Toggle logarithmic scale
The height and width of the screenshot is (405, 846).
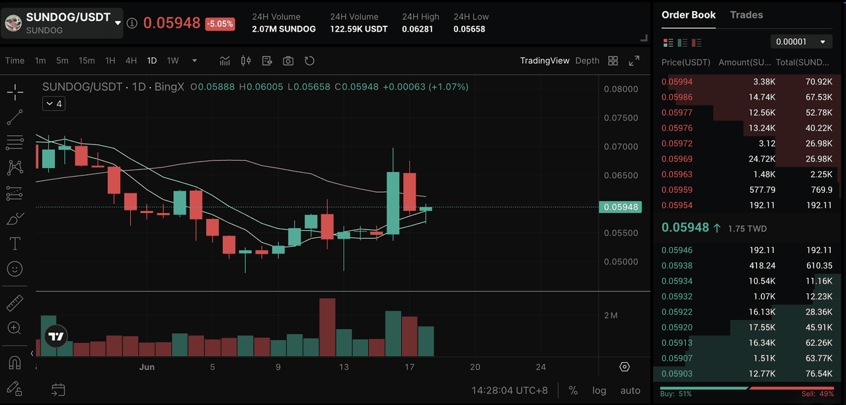(x=599, y=390)
